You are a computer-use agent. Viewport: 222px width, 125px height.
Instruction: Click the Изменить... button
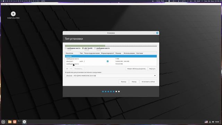point(79,69)
